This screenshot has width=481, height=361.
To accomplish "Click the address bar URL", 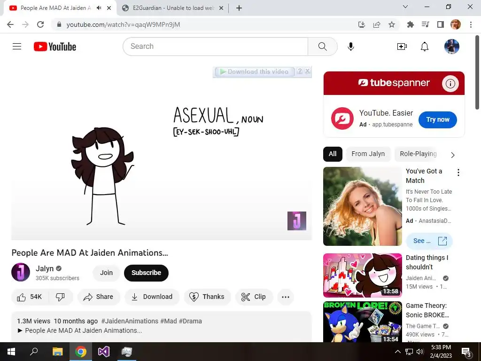I will 123,24.
